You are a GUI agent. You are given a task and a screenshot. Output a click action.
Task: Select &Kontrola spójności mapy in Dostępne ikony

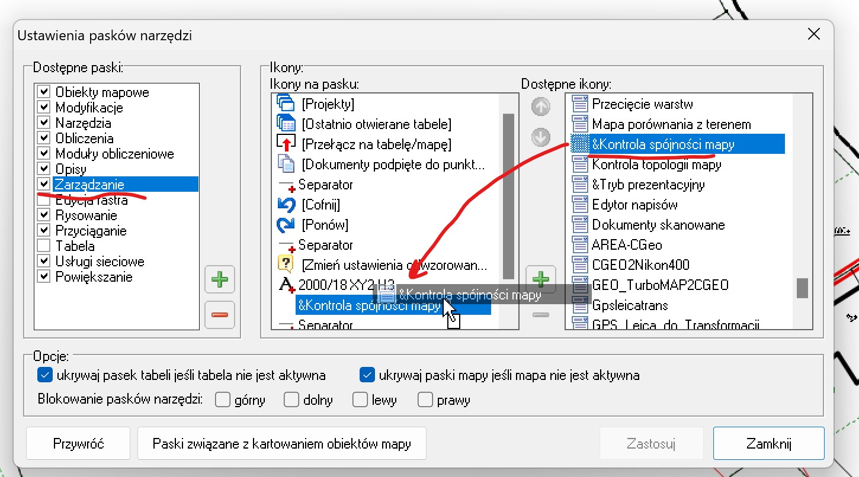pos(677,144)
